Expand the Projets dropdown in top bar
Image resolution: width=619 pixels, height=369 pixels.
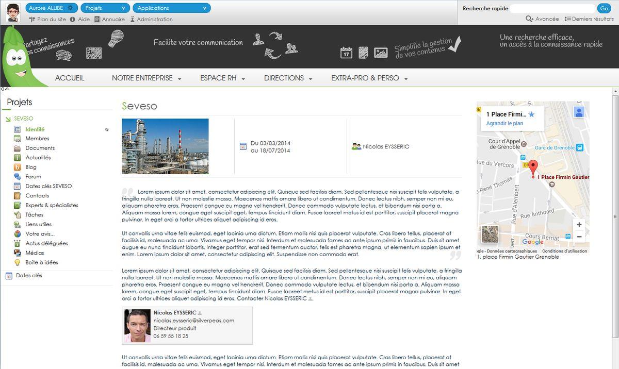(105, 8)
